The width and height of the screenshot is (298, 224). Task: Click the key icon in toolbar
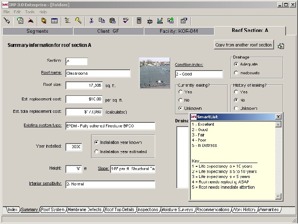click(78, 20)
